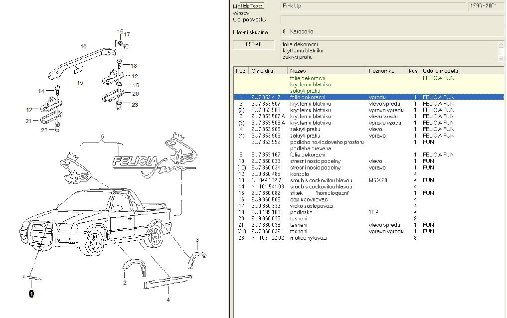Click the production year range field
This screenshot has width=507, height=318.
tap(486, 6)
